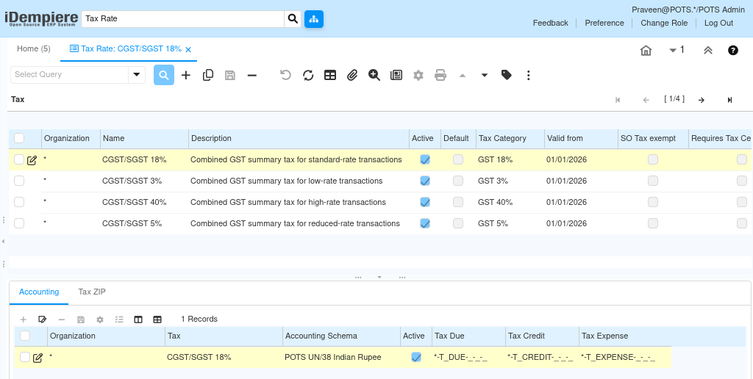The image size is (753, 379).
Task: Open more options three-dot menu
Action: (x=528, y=75)
